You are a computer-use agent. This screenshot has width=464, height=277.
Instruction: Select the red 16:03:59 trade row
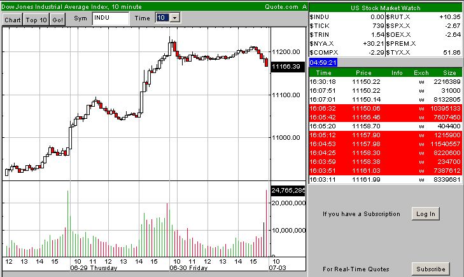coord(385,161)
